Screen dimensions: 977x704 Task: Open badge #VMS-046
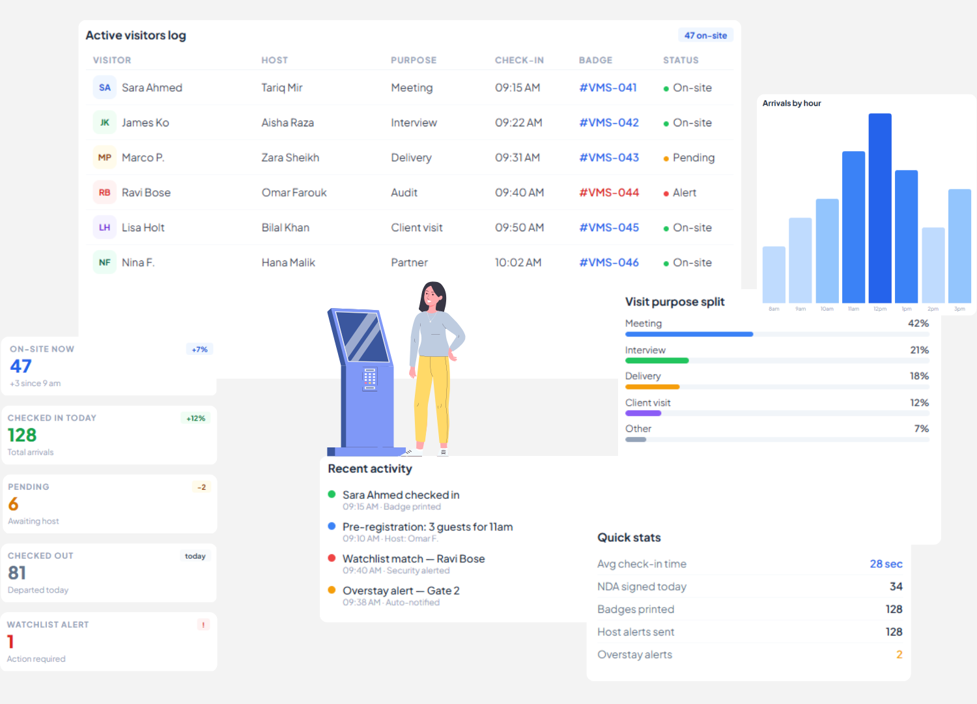(x=609, y=262)
